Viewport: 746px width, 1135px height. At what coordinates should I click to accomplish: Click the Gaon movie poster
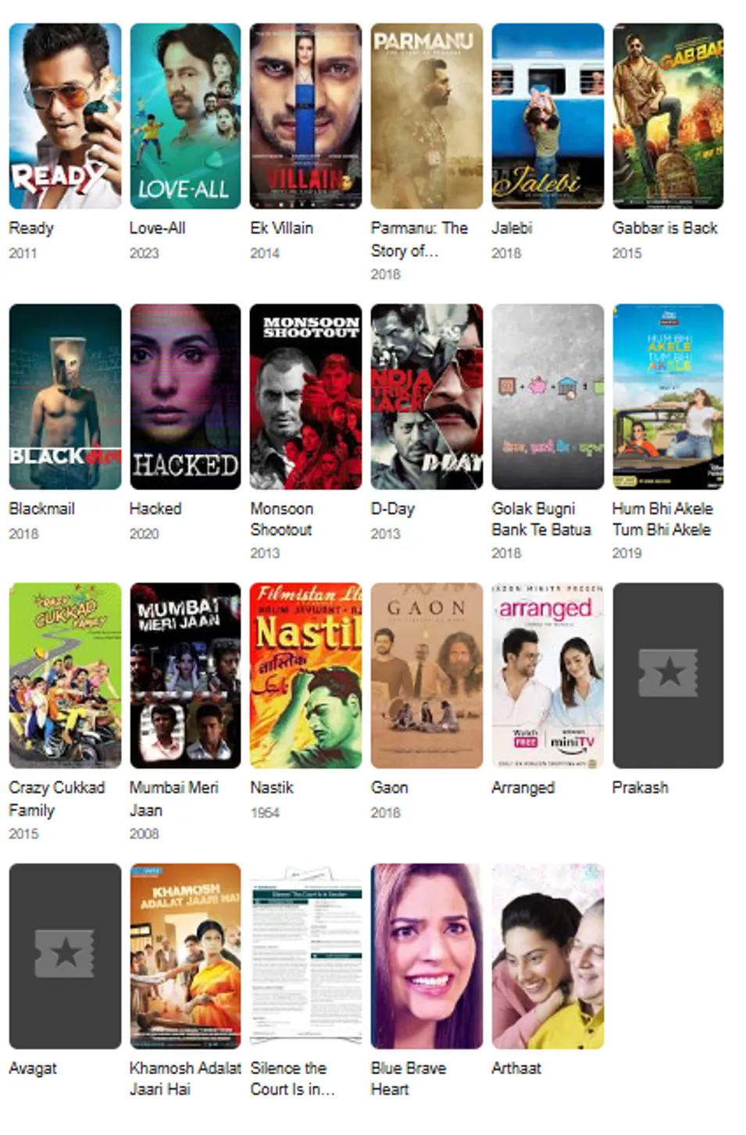pos(427,675)
